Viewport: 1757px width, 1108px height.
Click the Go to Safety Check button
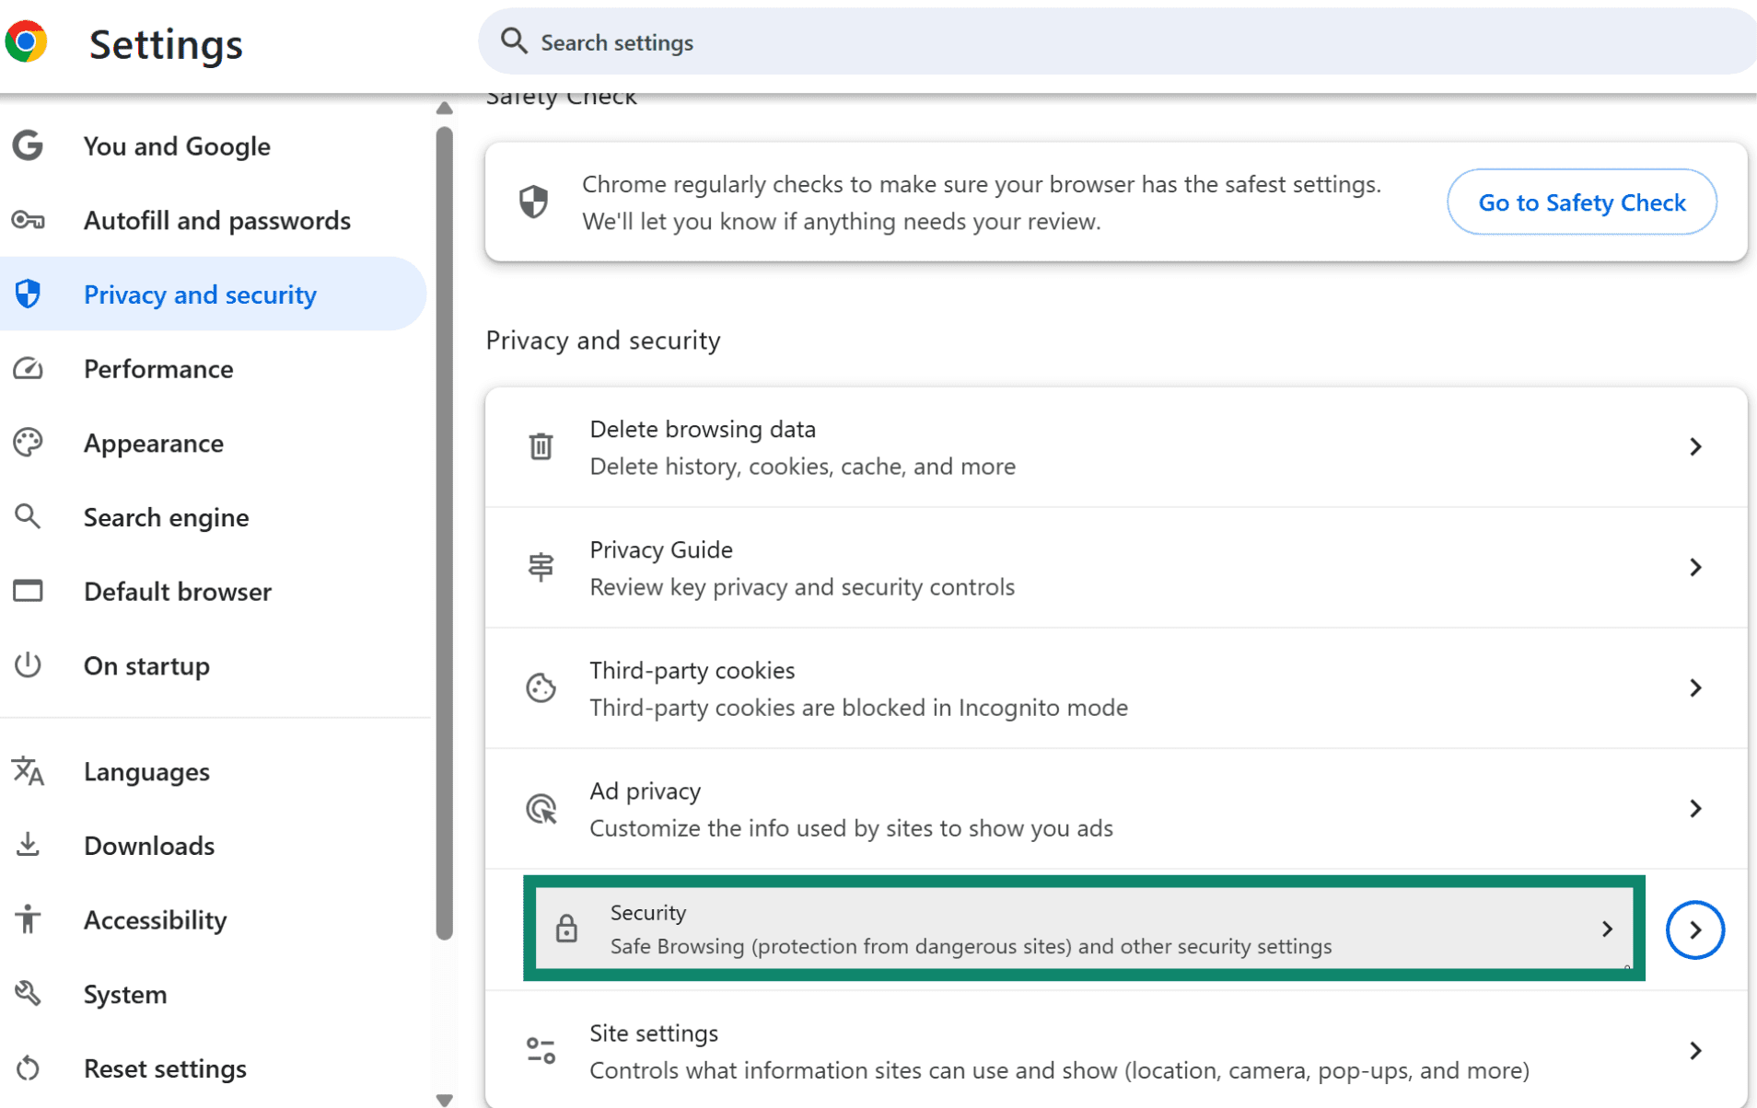pyautogui.click(x=1581, y=202)
